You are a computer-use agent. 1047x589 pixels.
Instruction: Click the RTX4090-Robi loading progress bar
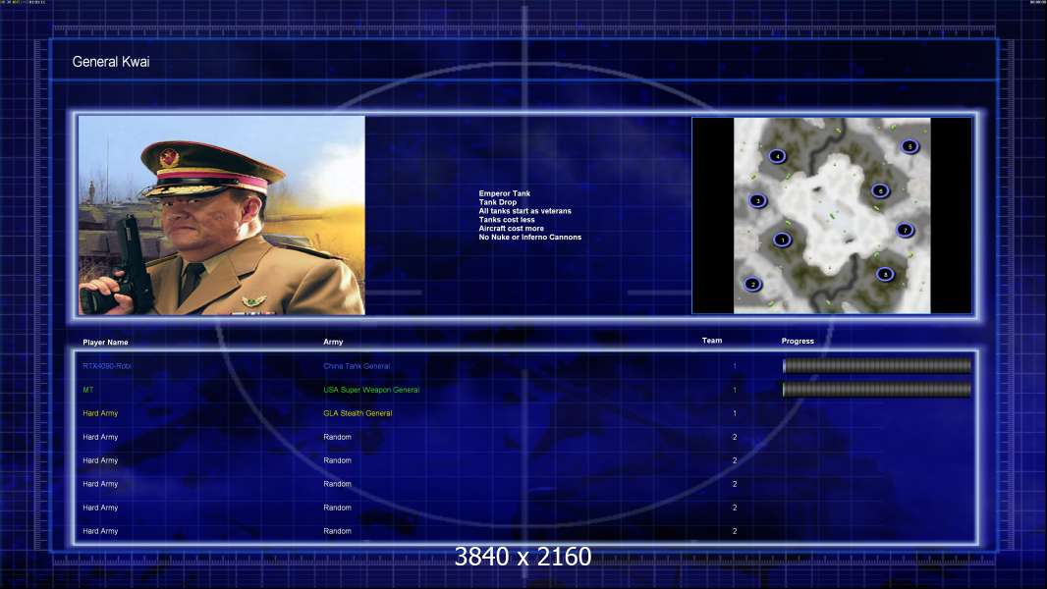877,365
